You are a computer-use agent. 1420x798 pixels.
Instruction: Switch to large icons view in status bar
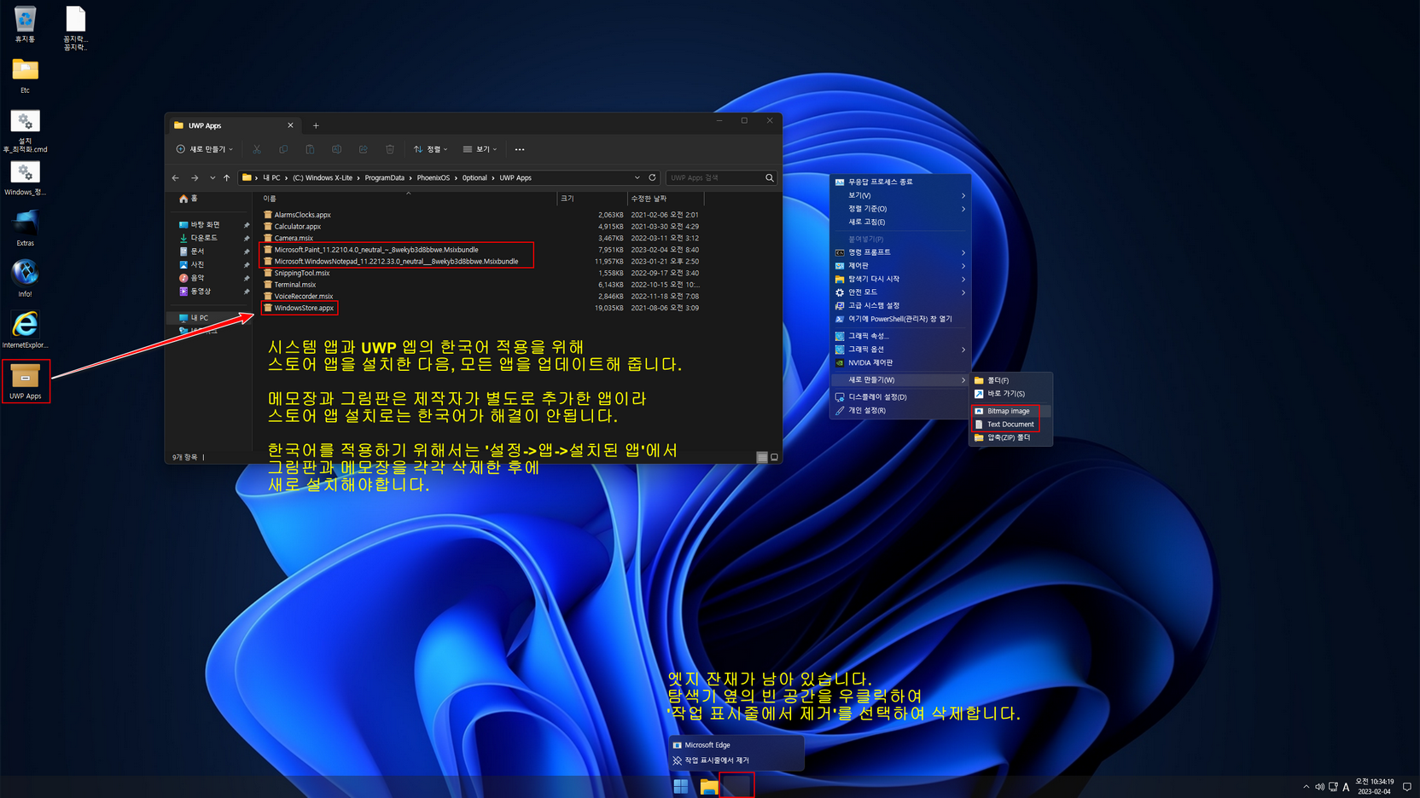pos(774,457)
